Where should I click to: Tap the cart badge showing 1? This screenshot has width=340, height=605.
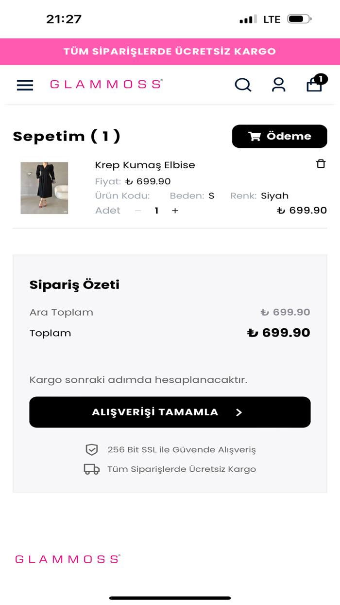coord(321,79)
